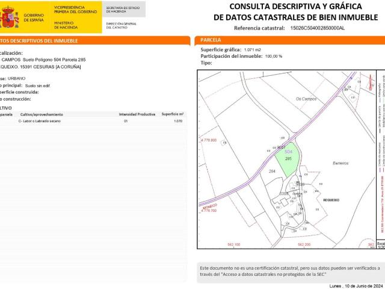Image resolution: width=385 pixels, height=289 pixels.
Task: Click the 'Tipo:' label
Action: (x=206, y=63)
